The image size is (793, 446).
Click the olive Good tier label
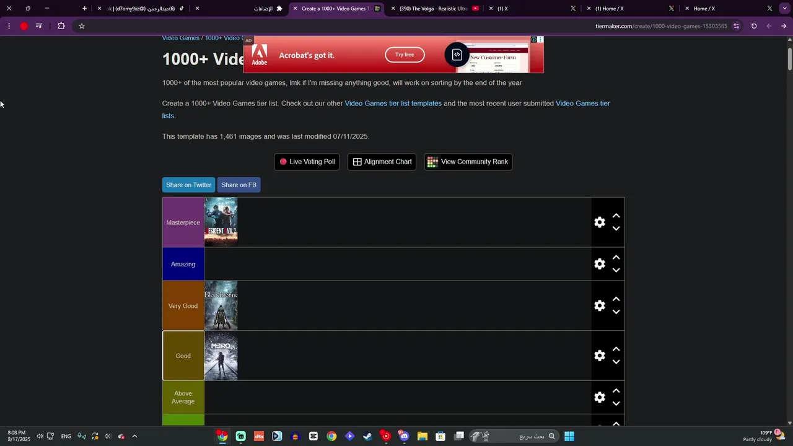click(183, 356)
